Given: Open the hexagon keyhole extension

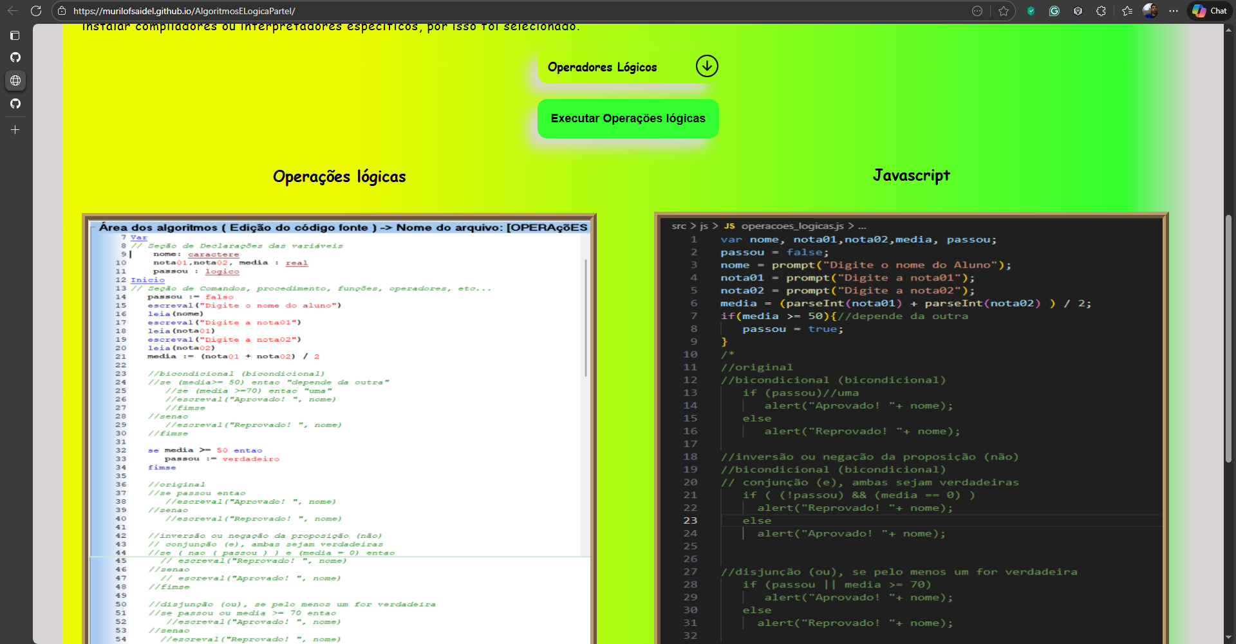Looking at the screenshot, I should click(x=1078, y=11).
